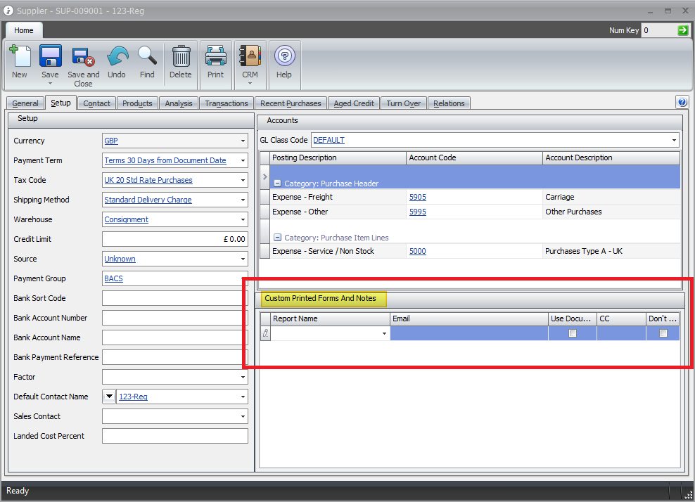Open the CRM address book icon
Viewport: 695px width, 502px height.
coord(250,56)
